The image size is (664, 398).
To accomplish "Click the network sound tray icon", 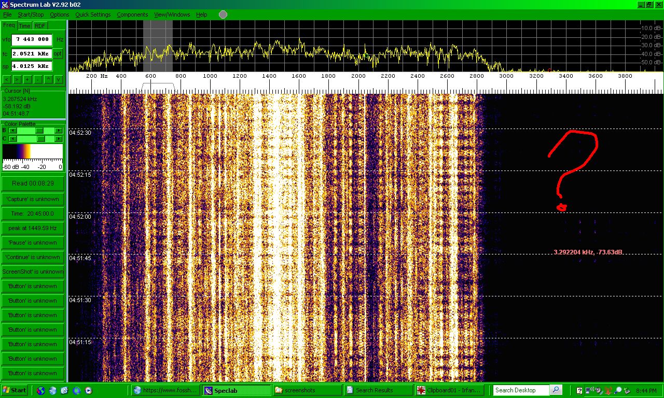I will [589, 390].
